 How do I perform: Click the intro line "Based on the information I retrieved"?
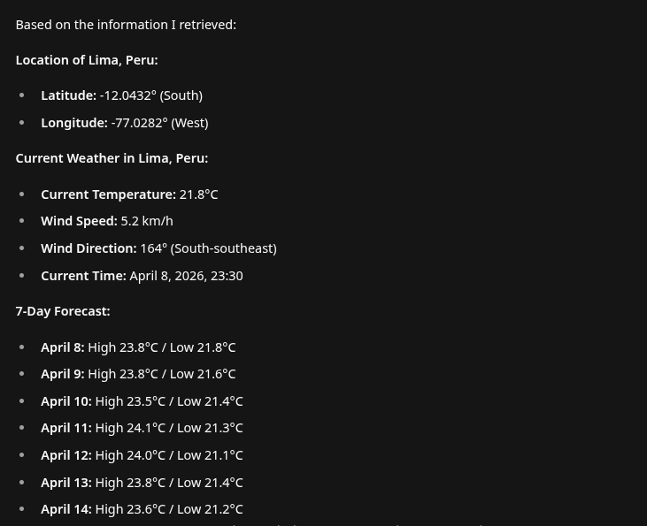126,25
